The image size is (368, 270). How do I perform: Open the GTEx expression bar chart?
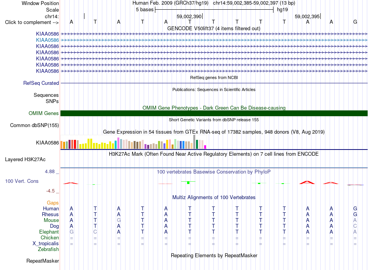pos(133,142)
